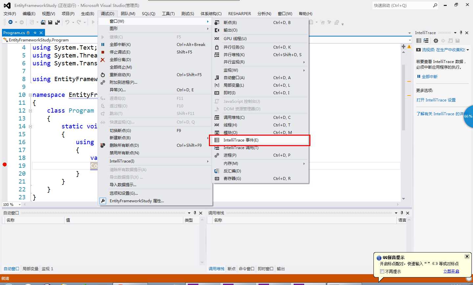The width and height of the screenshot is (473, 285).
Task: Switch to the 即时窗口 tab
Action: (x=265, y=269)
